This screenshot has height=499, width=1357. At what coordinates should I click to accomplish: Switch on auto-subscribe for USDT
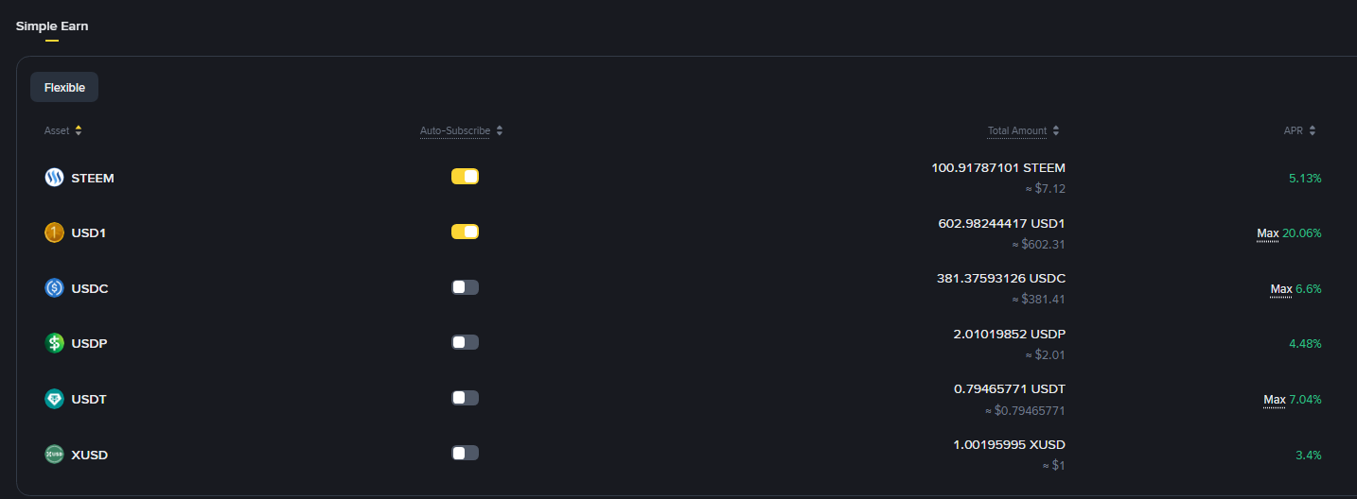click(x=465, y=398)
